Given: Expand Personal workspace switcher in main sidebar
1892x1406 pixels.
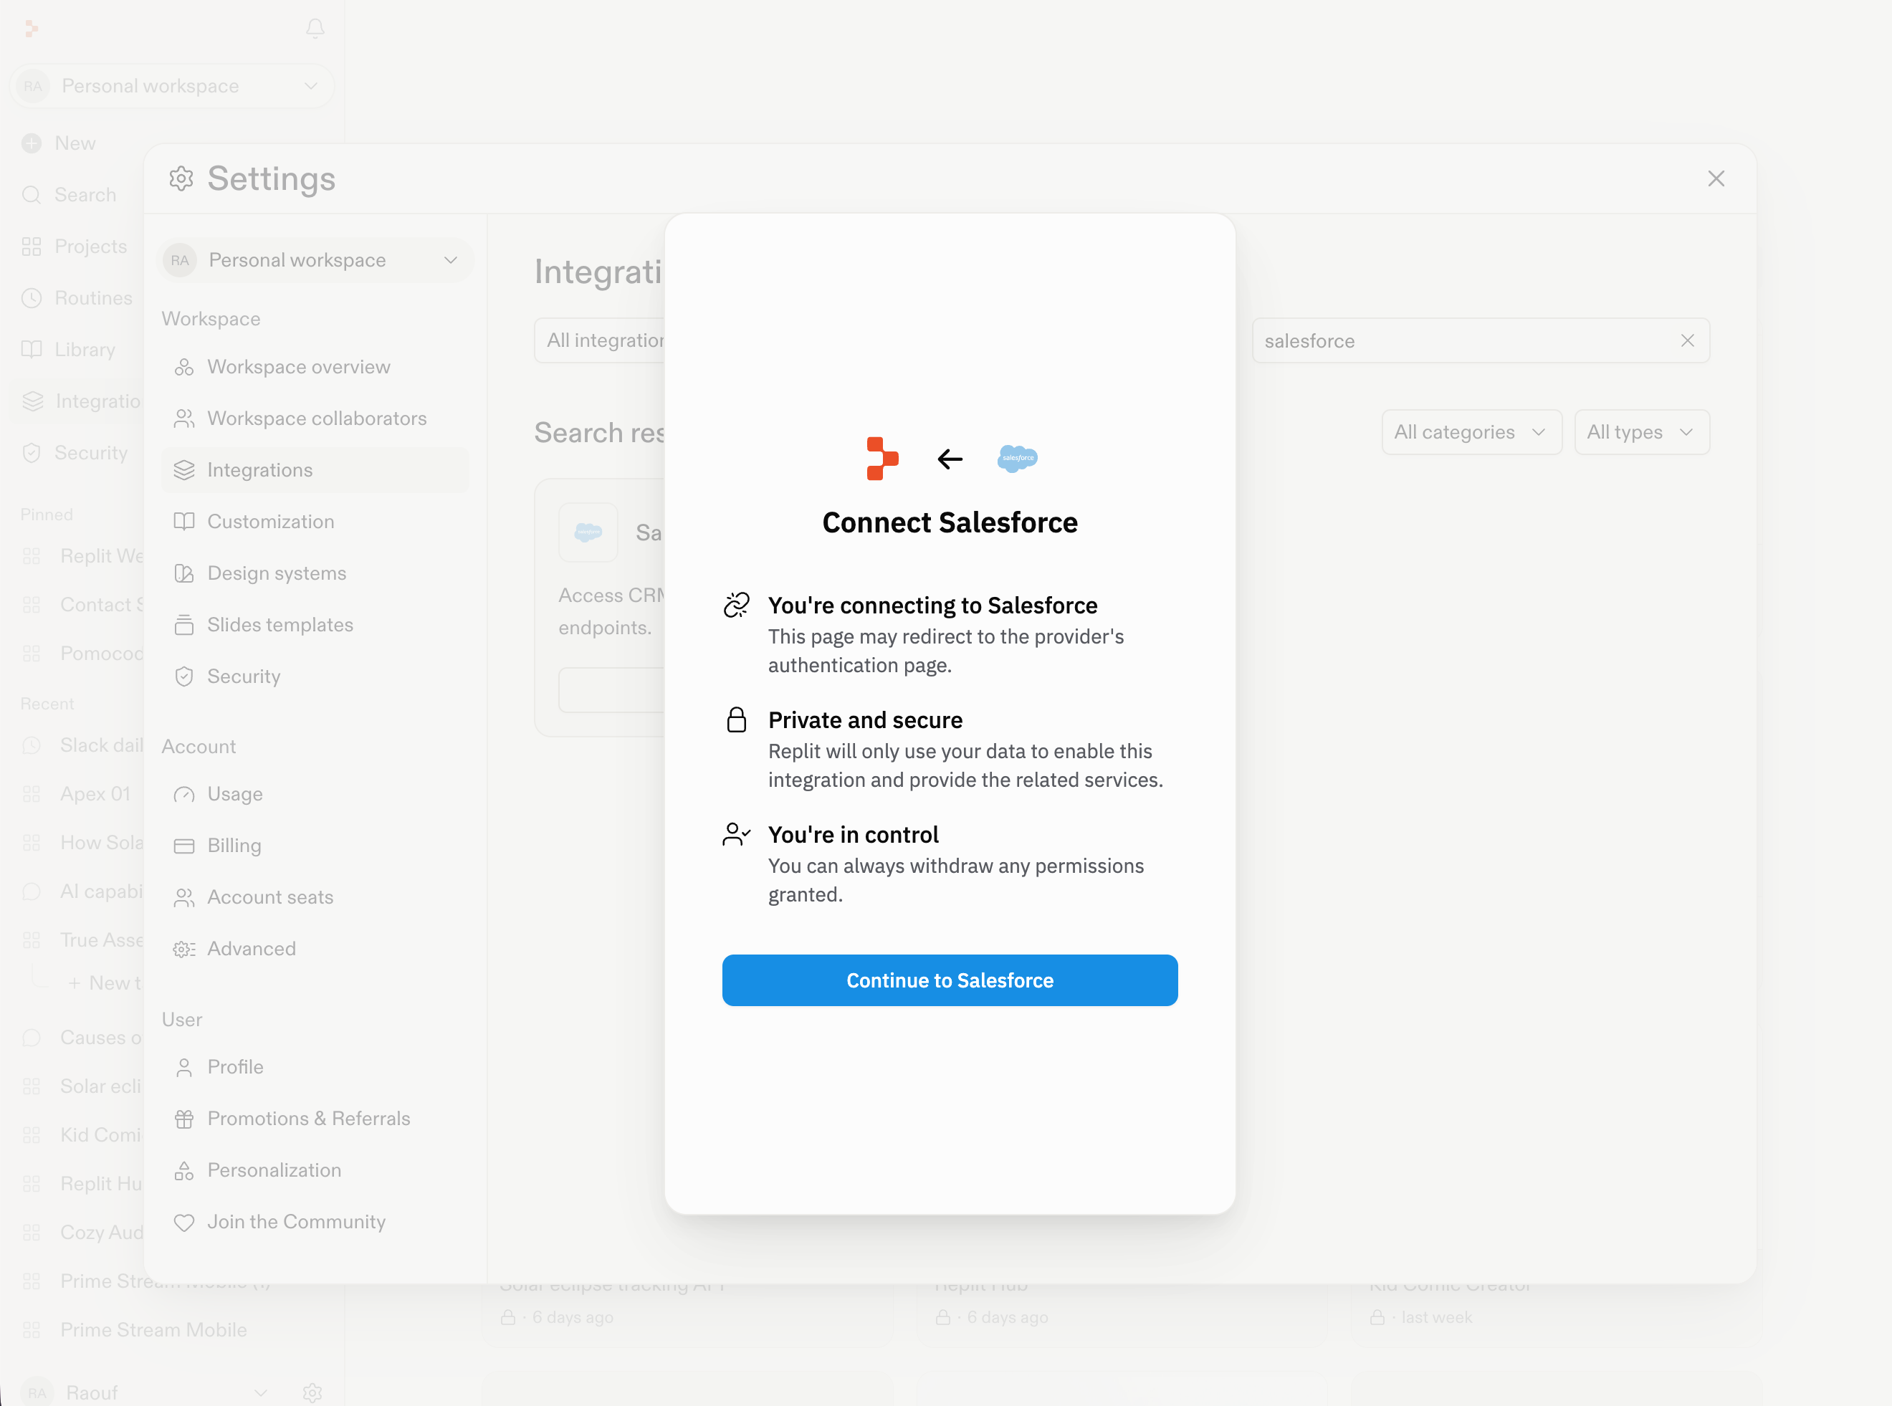Looking at the screenshot, I should [x=172, y=86].
